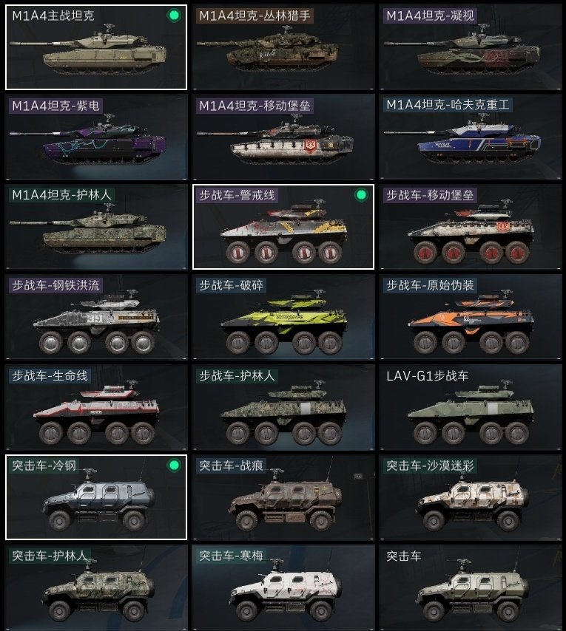
Task: Pick the 突击车-战痕 assault vehicle skin
Action: pos(283,497)
